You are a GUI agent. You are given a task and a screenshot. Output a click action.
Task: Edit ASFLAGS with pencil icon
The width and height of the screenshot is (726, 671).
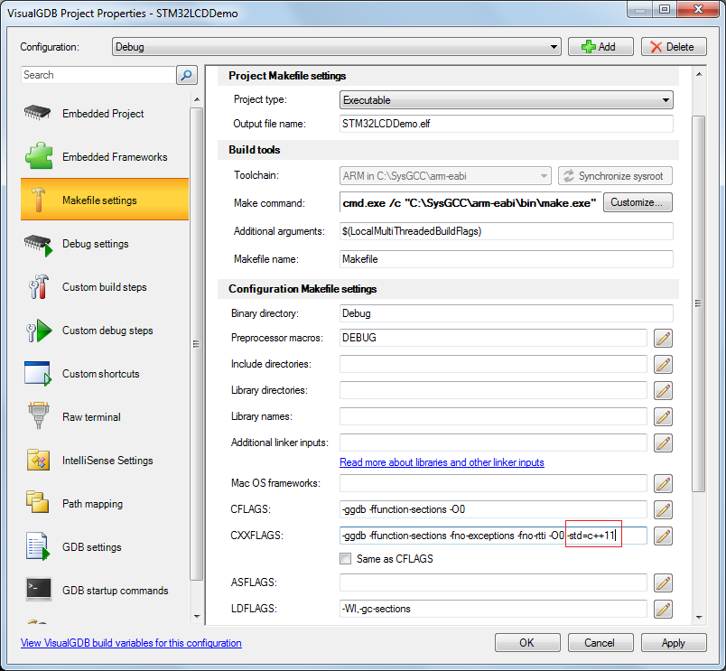tap(663, 582)
